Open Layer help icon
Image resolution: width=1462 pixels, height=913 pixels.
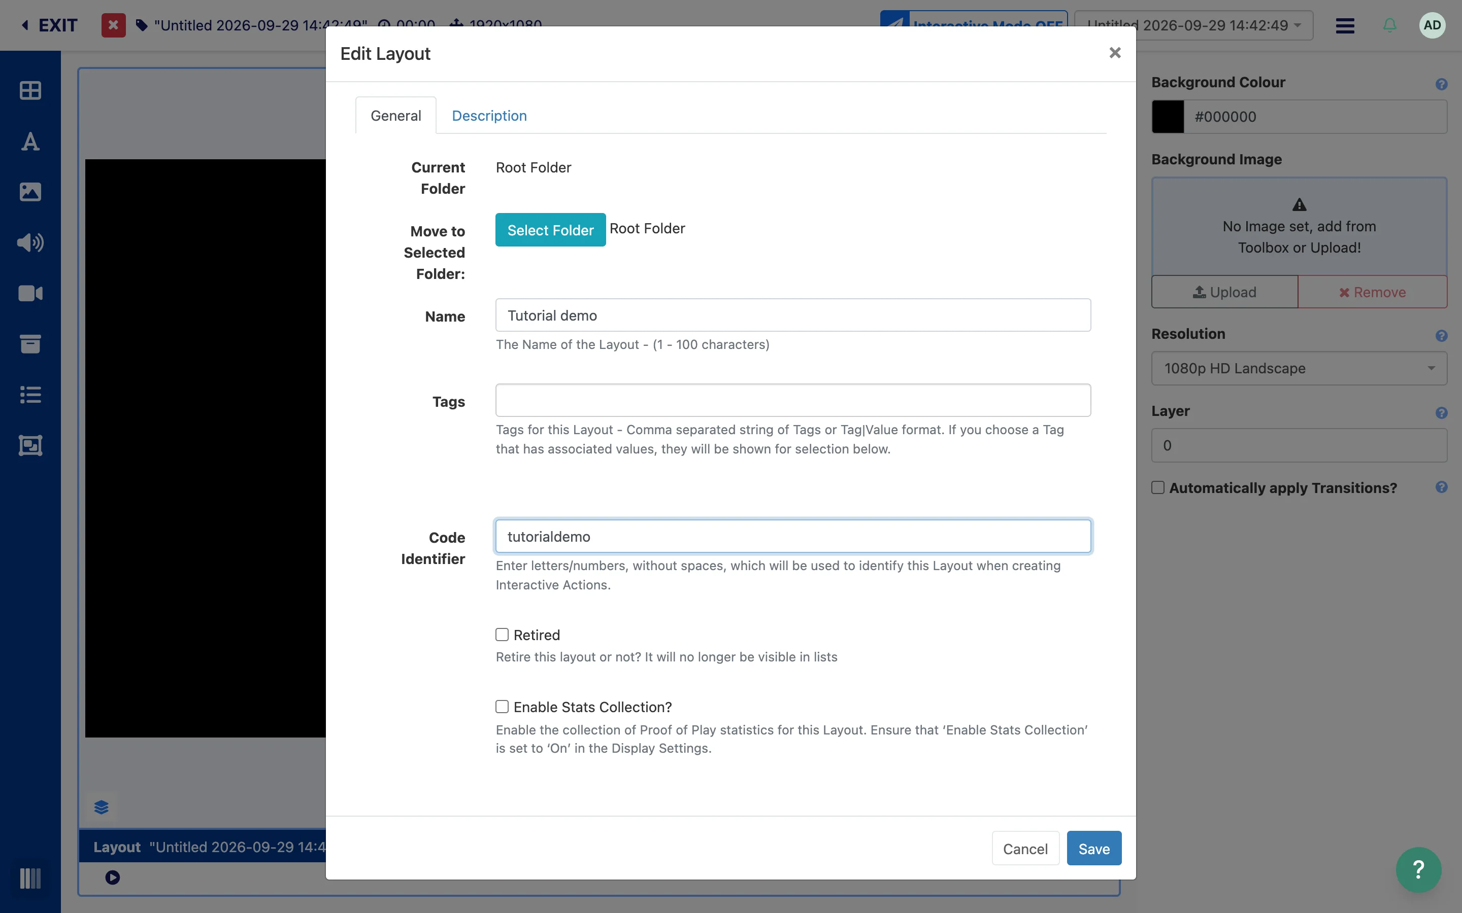point(1442,413)
